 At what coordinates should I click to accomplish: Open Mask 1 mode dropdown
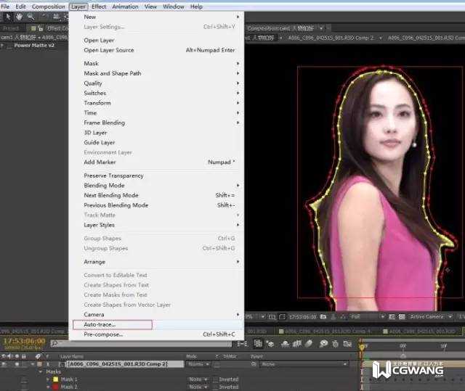198,379
